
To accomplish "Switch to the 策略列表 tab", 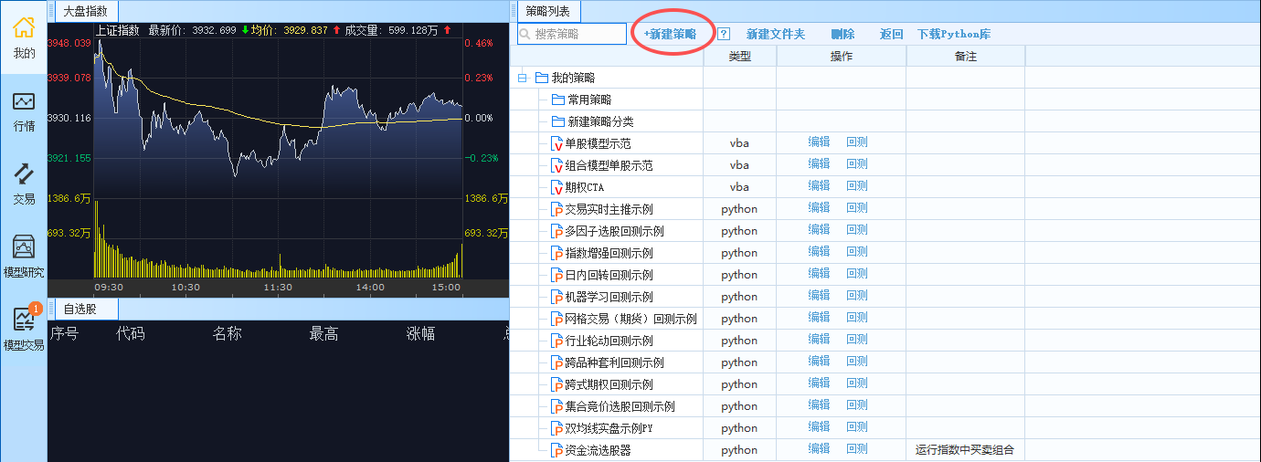I will [548, 12].
